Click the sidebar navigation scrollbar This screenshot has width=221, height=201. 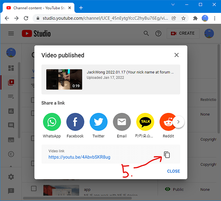point(19,100)
